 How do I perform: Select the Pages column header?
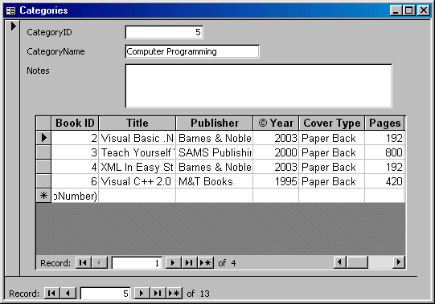pos(385,124)
